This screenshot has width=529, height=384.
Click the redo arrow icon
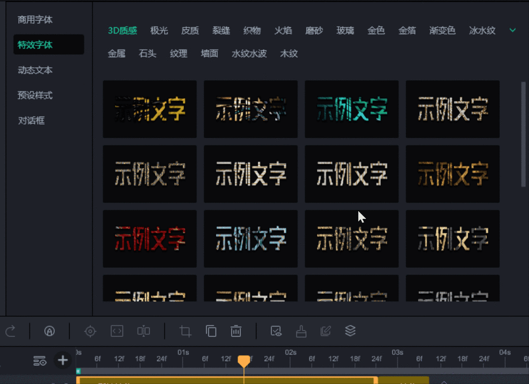coord(10,331)
